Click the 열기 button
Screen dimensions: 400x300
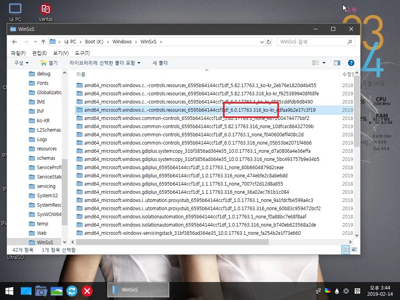49,63
